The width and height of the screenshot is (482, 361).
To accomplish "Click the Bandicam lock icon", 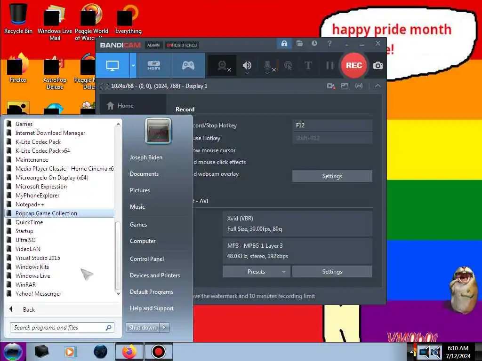I will (x=284, y=44).
